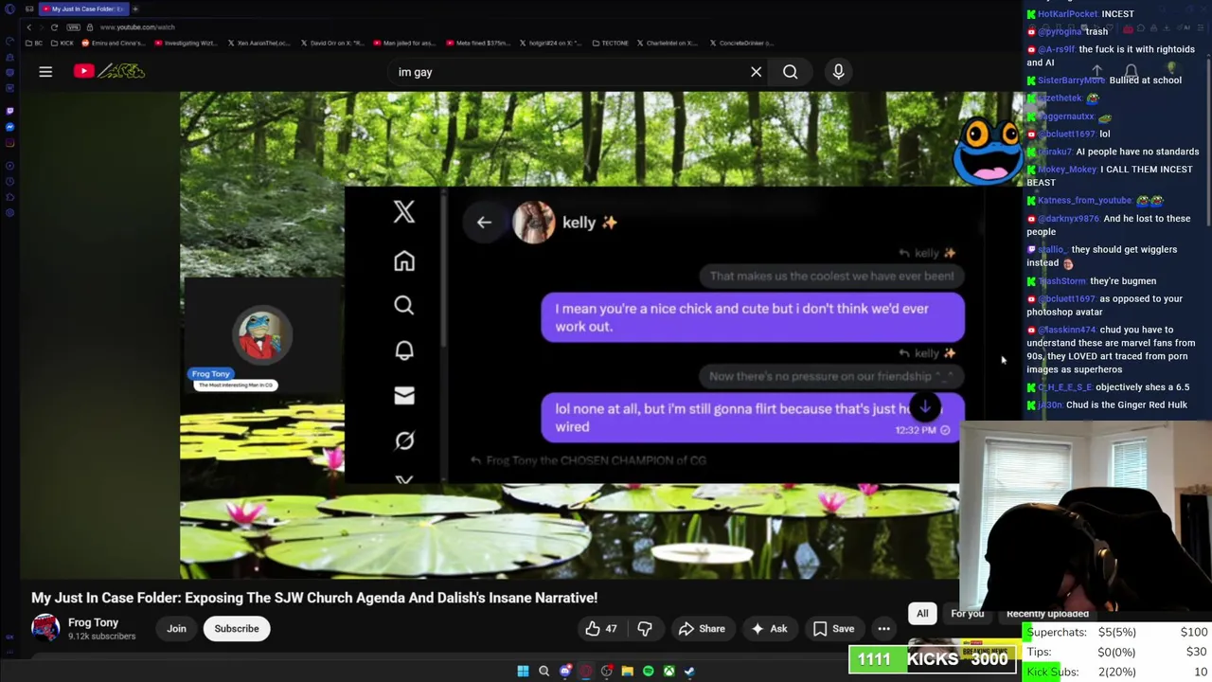Open Discord from the taskbar
This screenshot has width=1212, height=682.
[x=565, y=671]
